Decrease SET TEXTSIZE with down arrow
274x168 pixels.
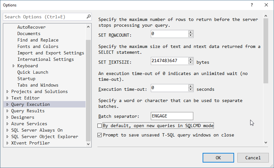click(x=190, y=62)
